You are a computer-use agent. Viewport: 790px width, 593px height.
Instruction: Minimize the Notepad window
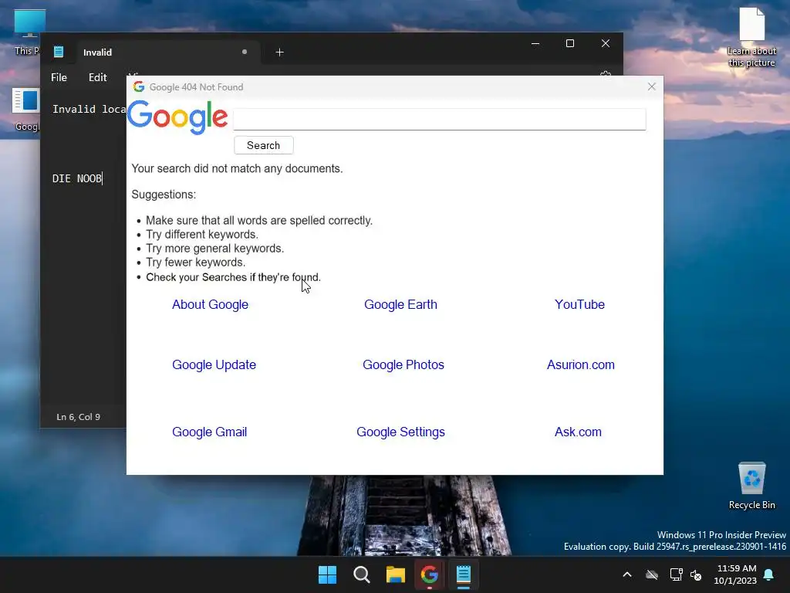pyautogui.click(x=535, y=44)
